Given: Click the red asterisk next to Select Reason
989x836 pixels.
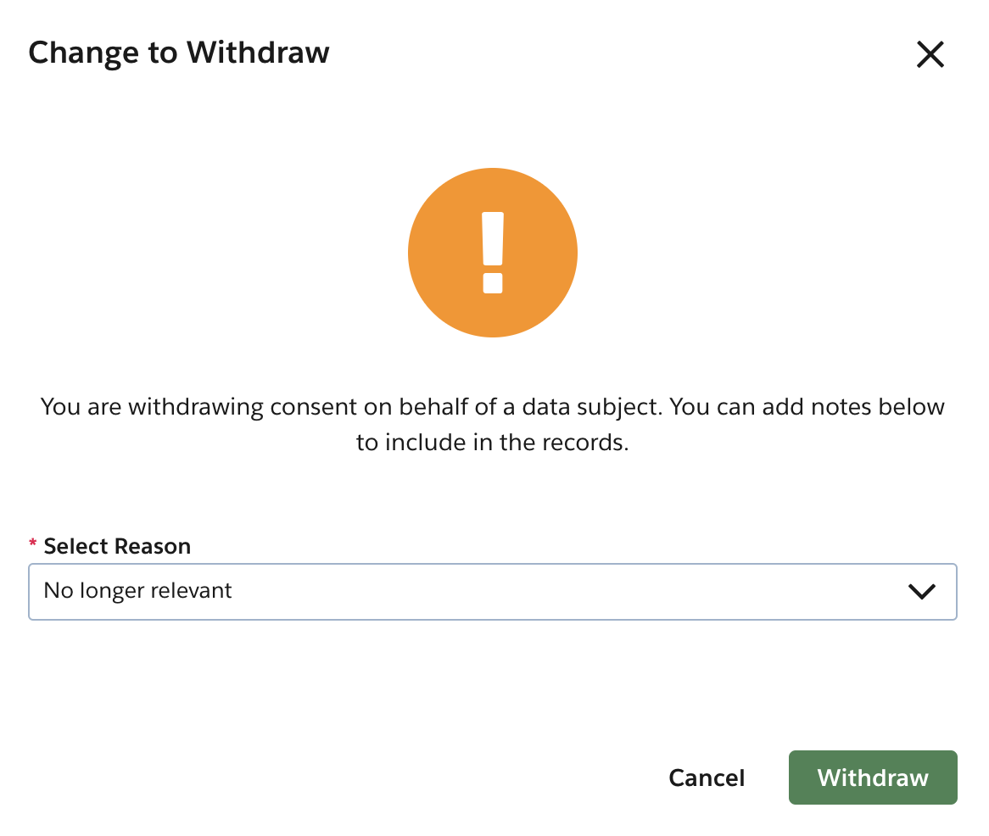Looking at the screenshot, I should (x=32, y=545).
